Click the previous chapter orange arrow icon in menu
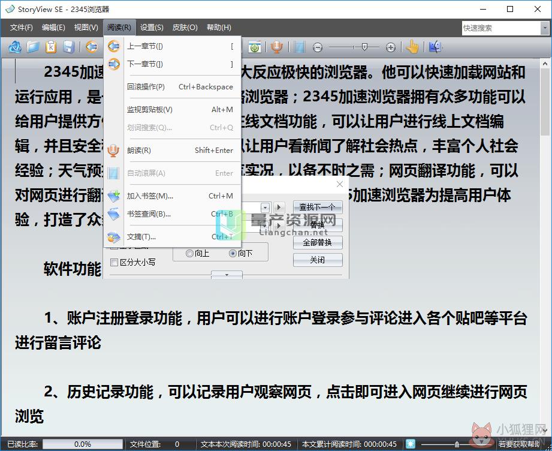The image size is (552, 451). [114, 46]
